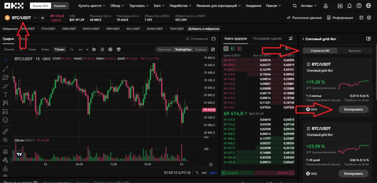Pick the ruler measurement tool

(x=5, y=131)
